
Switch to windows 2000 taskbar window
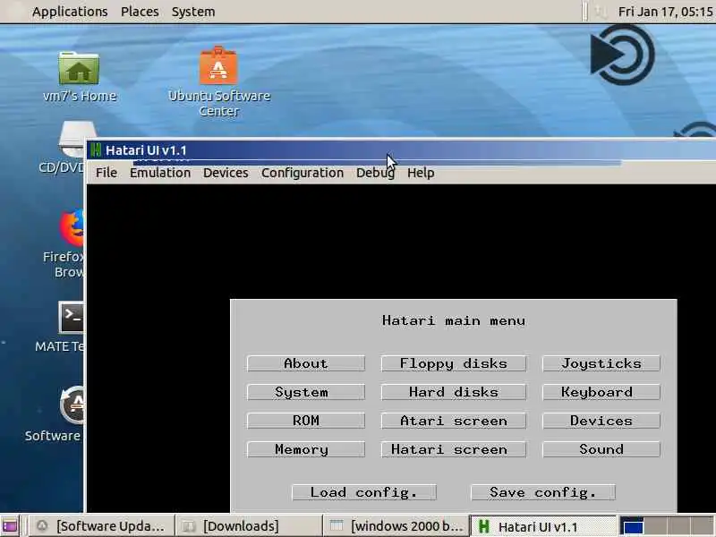pyautogui.click(x=396, y=526)
